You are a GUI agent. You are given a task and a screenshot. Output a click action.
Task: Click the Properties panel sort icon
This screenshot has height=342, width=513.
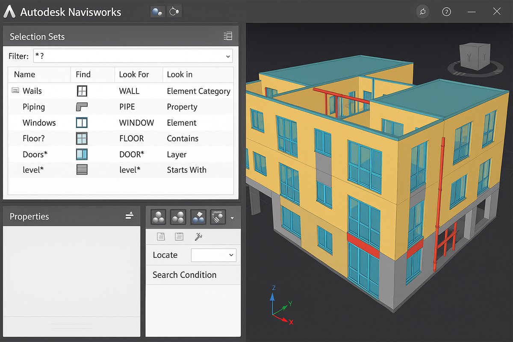click(130, 215)
